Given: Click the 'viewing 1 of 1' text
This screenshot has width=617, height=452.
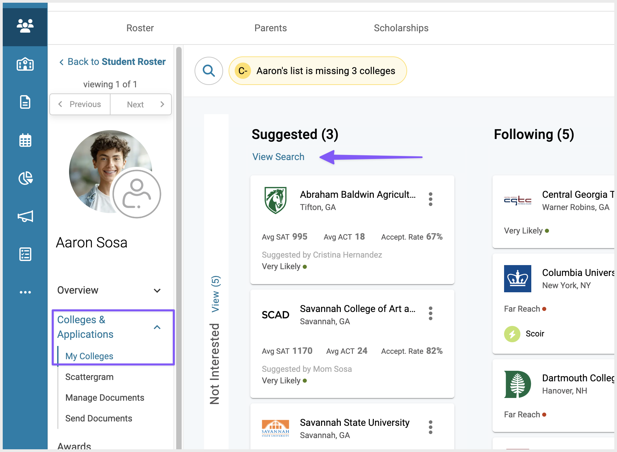Looking at the screenshot, I should pyautogui.click(x=110, y=84).
